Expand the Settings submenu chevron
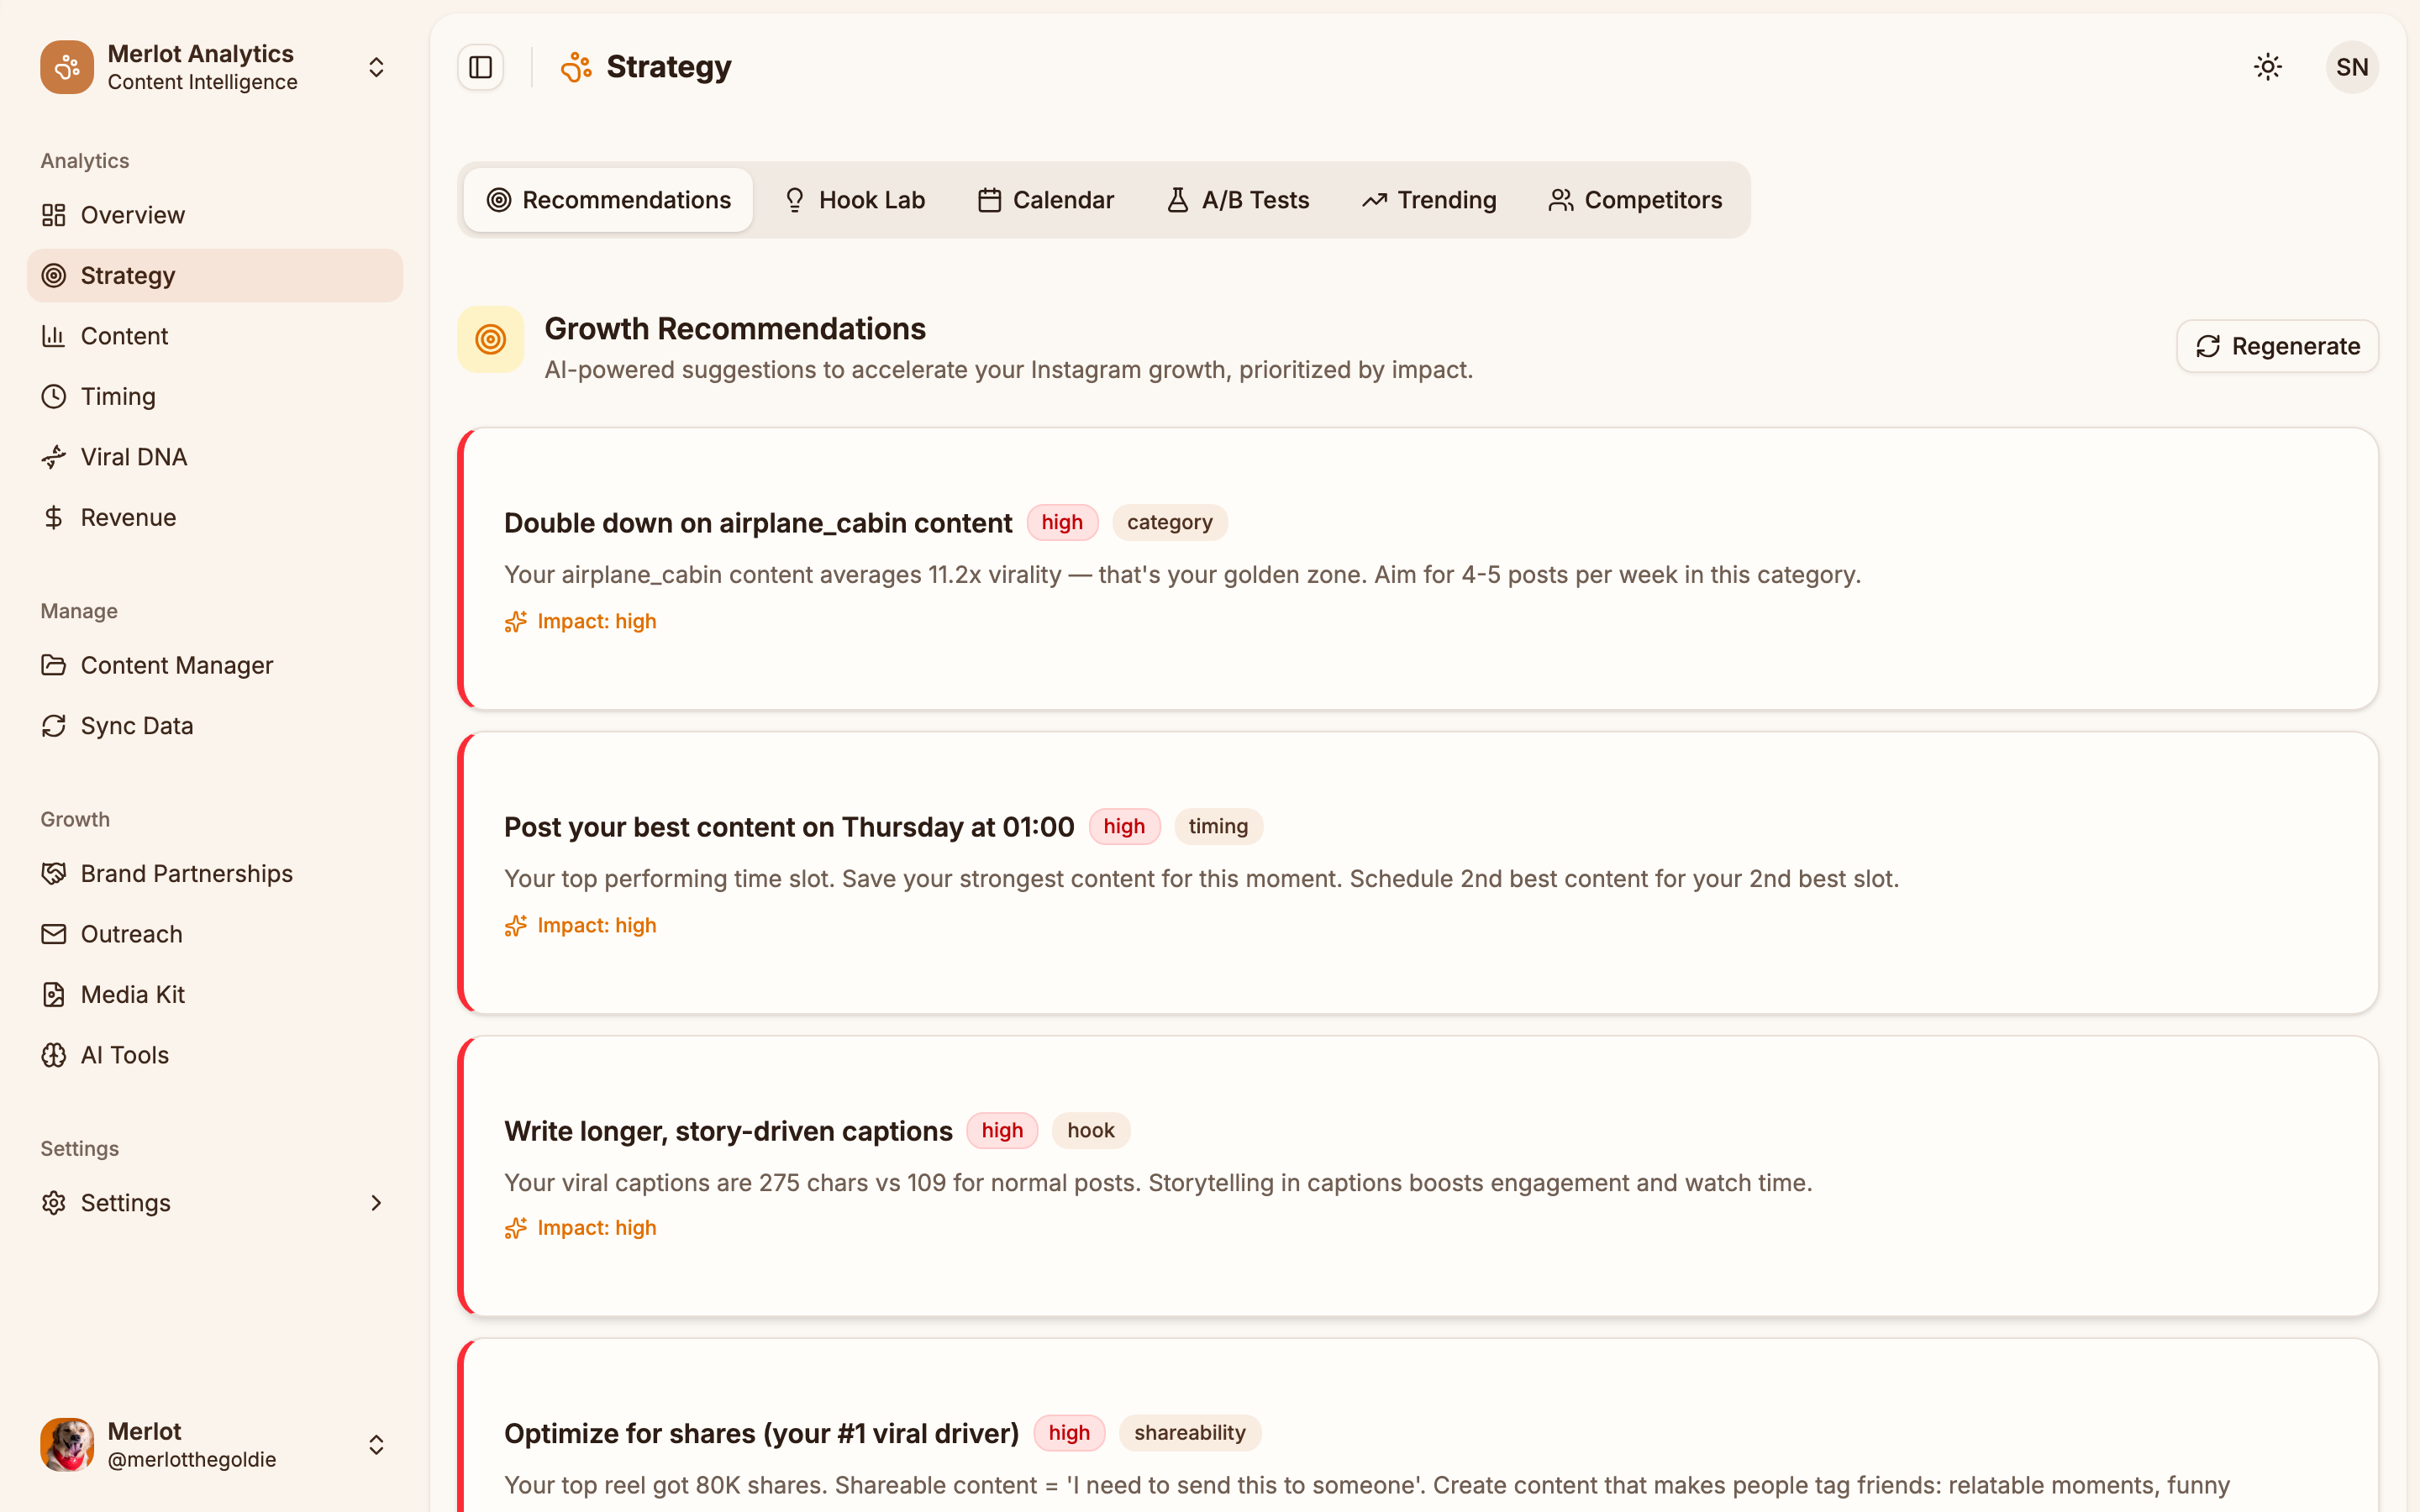Viewport: 2420px width, 1512px height. coord(375,1203)
